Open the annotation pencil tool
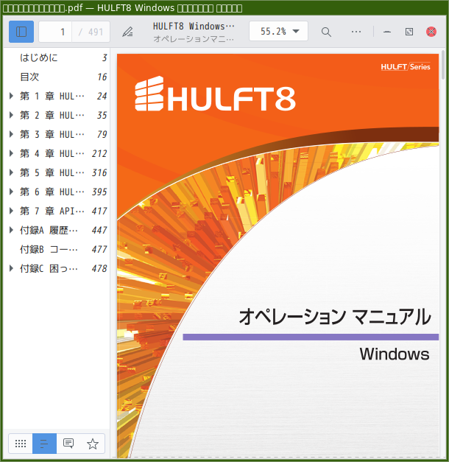The height and width of the screenshot is (462, 449). pos(127,32)
